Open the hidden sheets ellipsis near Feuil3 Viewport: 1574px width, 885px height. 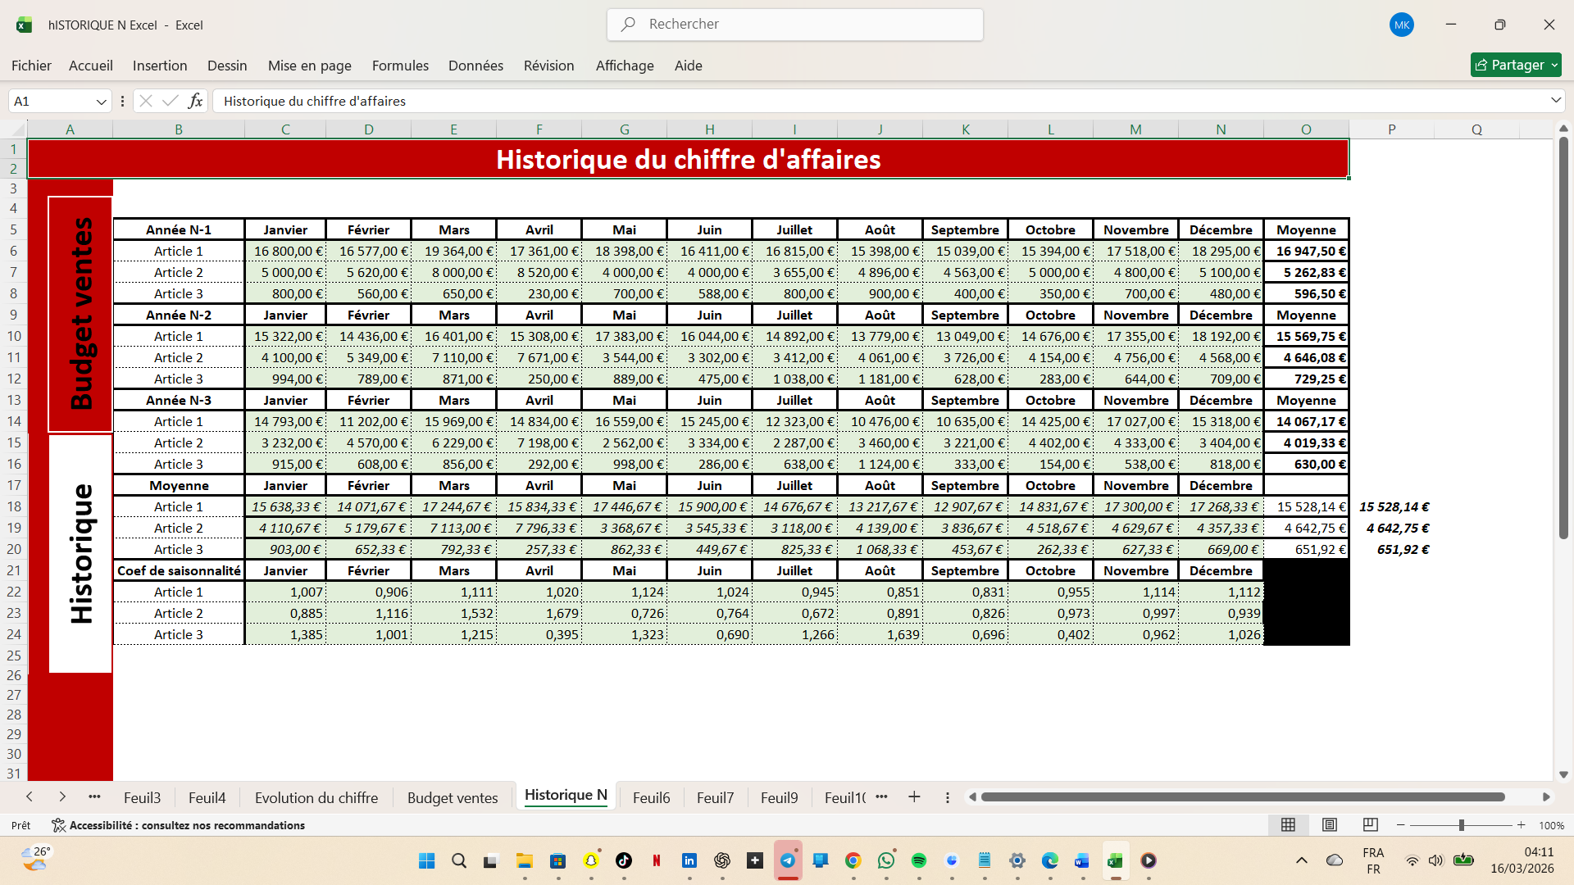(x=94, y=797)
